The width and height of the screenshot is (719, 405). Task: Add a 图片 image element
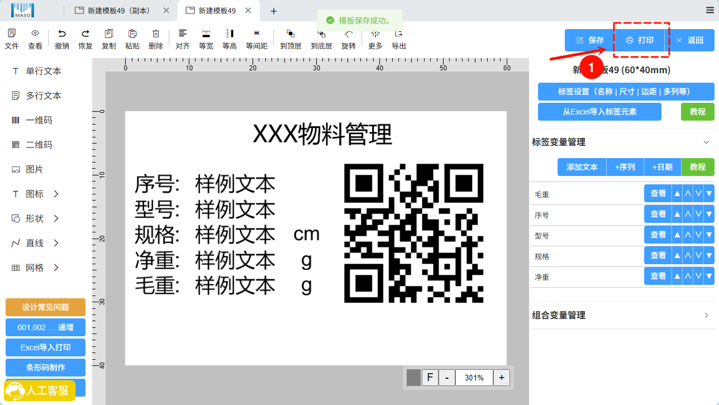click(x=28, y=169)
